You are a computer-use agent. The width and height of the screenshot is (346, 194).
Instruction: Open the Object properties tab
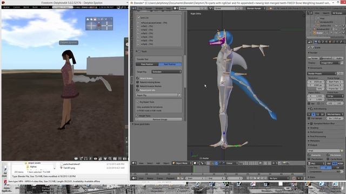pyautogui.click(x=330, y=42)
